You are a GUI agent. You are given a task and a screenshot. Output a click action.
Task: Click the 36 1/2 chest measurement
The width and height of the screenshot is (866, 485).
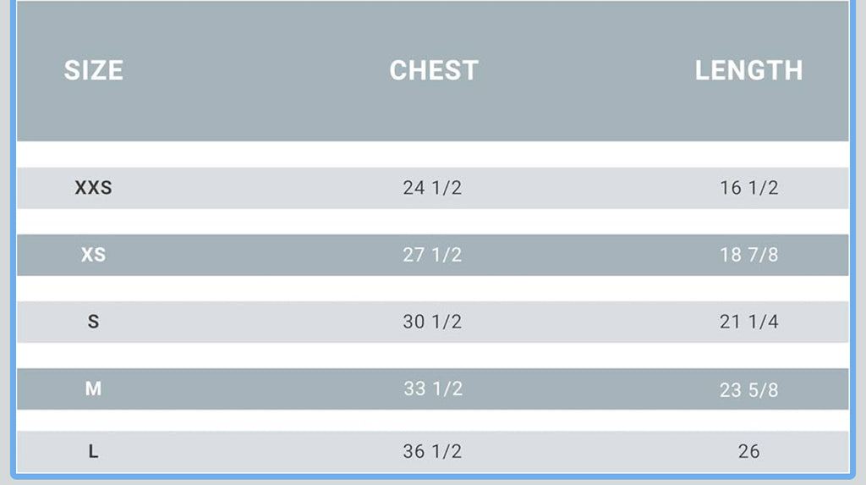click(x=432, y=451)
